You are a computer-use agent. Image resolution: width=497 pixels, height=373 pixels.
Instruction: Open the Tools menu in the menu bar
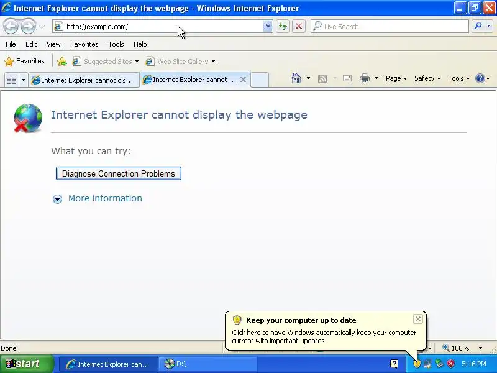[116, 44]
